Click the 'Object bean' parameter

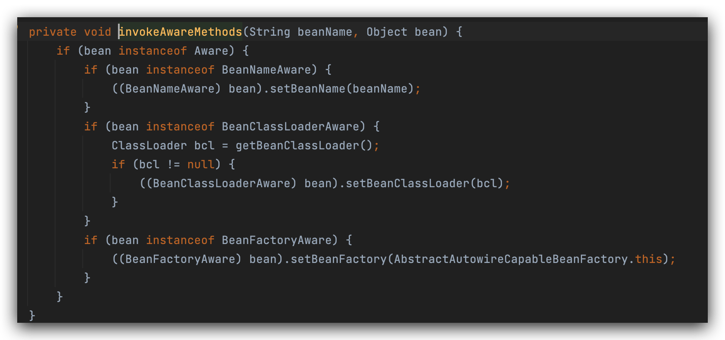coord(404,32)
